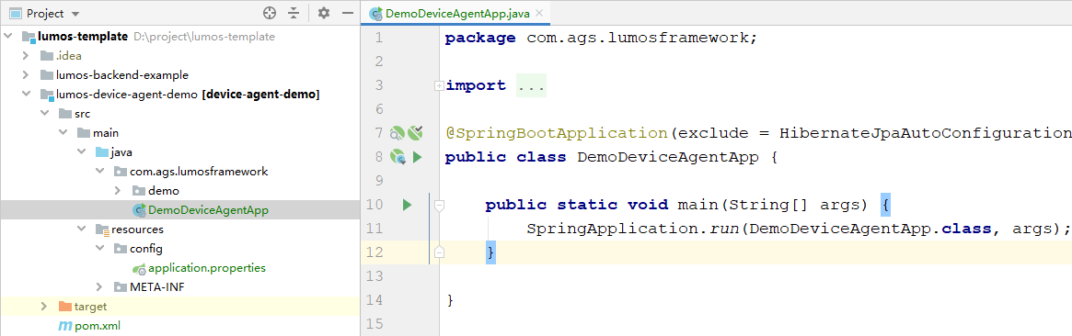Select the config folder

(x=146, y=249)
